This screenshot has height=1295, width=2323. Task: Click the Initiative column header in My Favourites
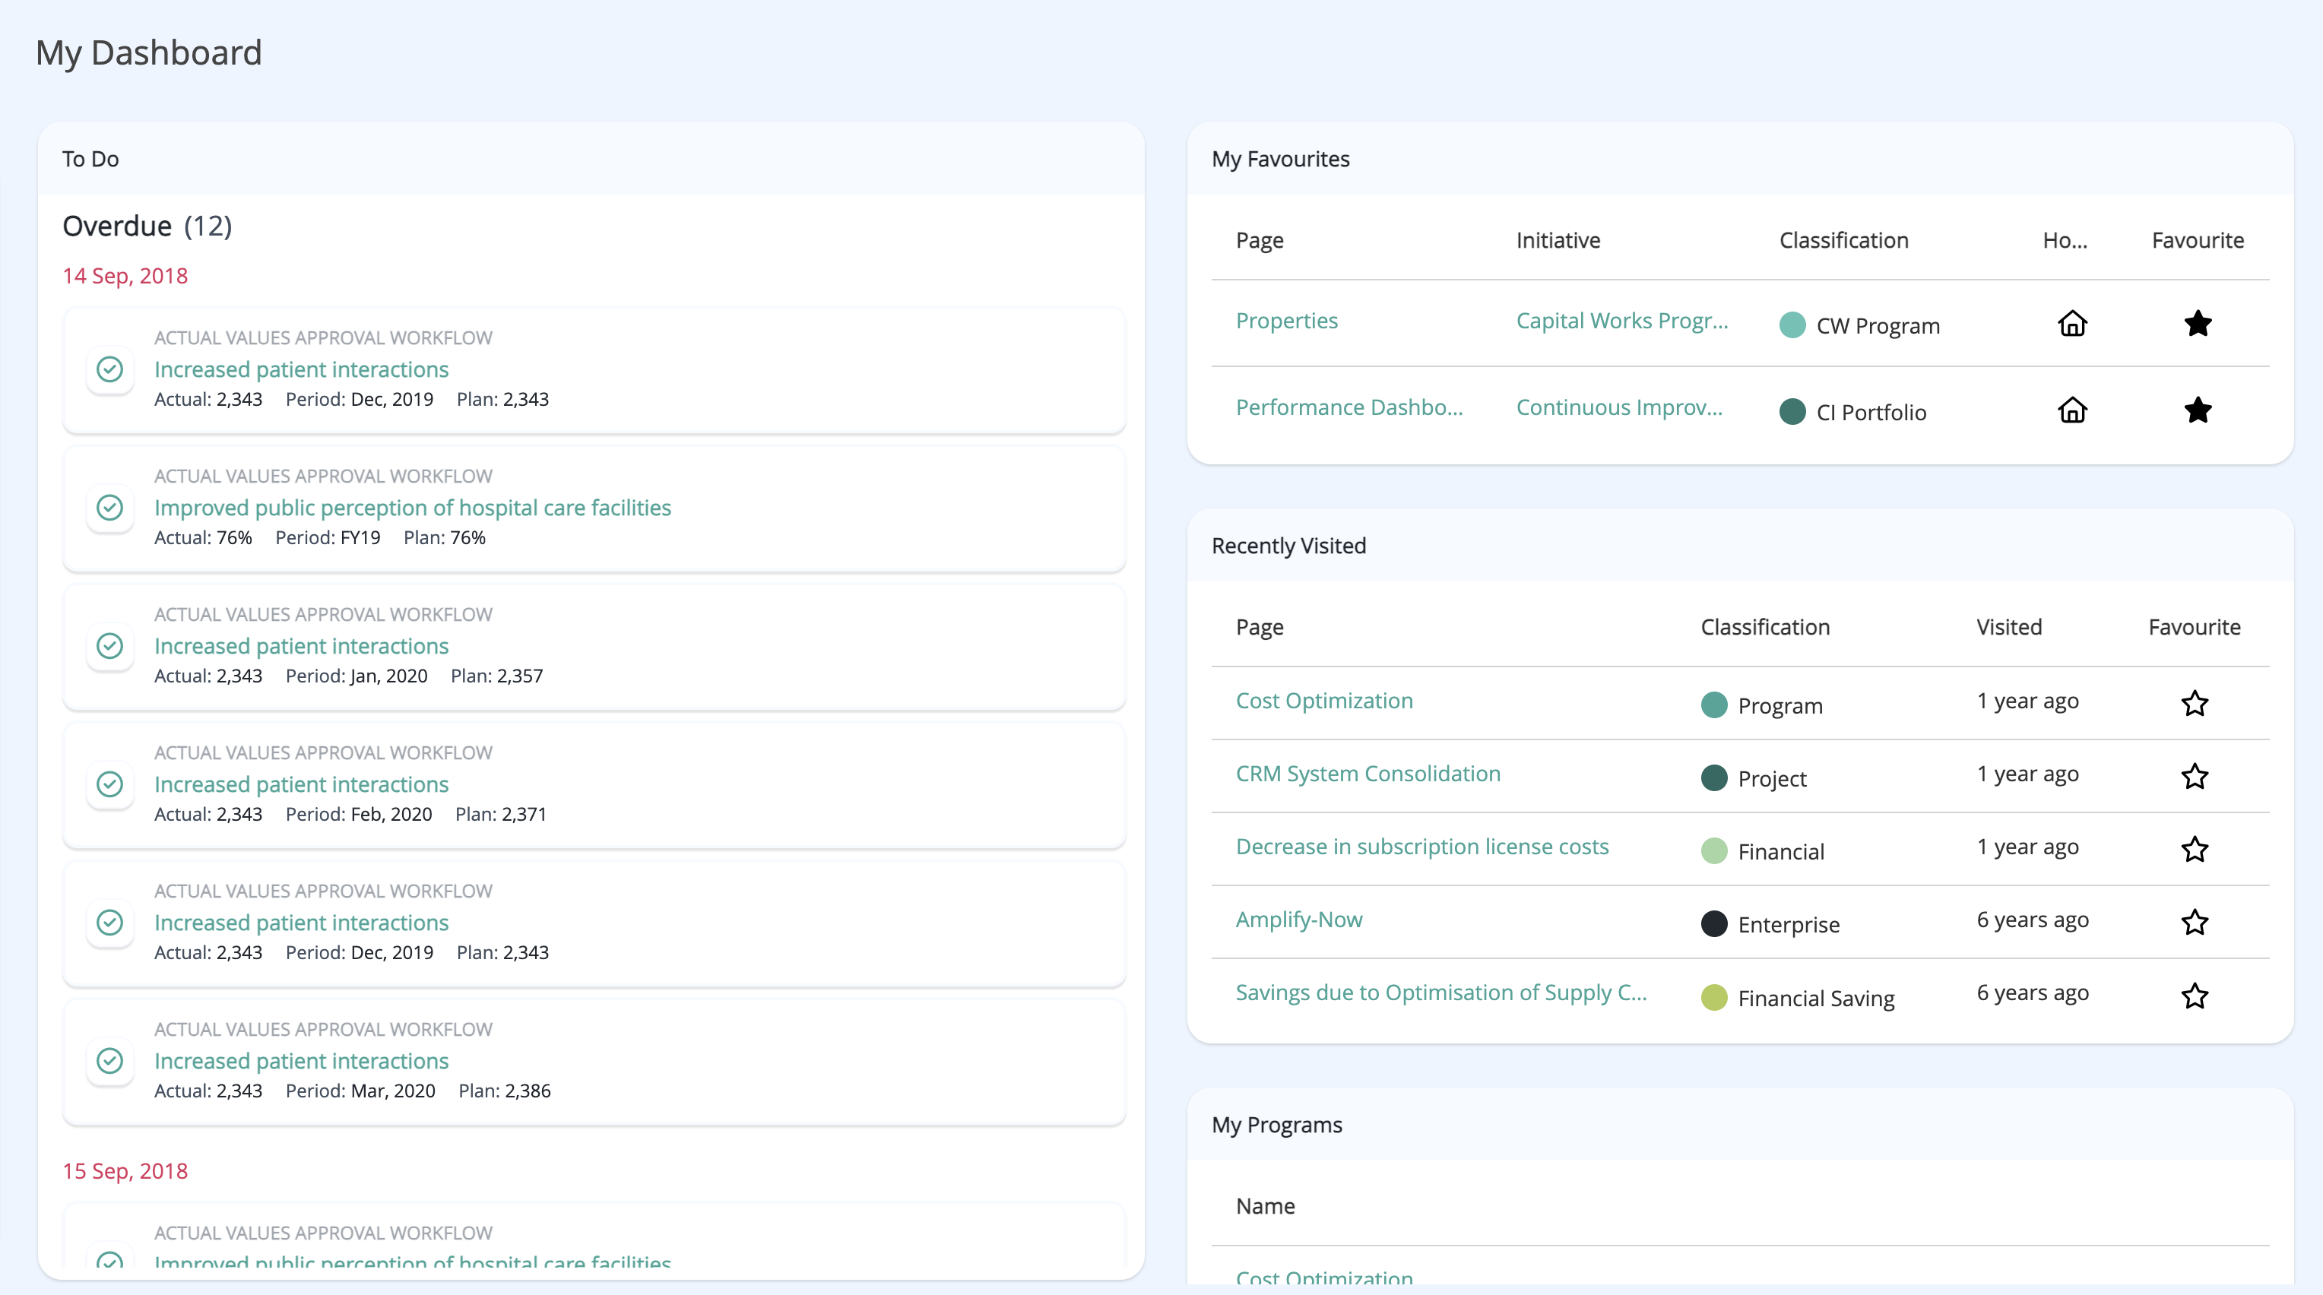(x=1558, y=241)
